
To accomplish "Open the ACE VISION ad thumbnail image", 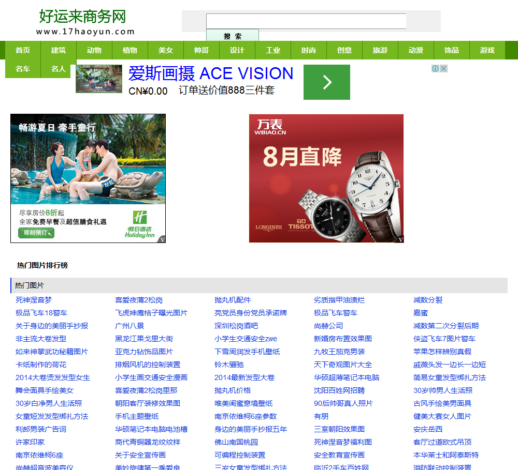I will [99, 79].
